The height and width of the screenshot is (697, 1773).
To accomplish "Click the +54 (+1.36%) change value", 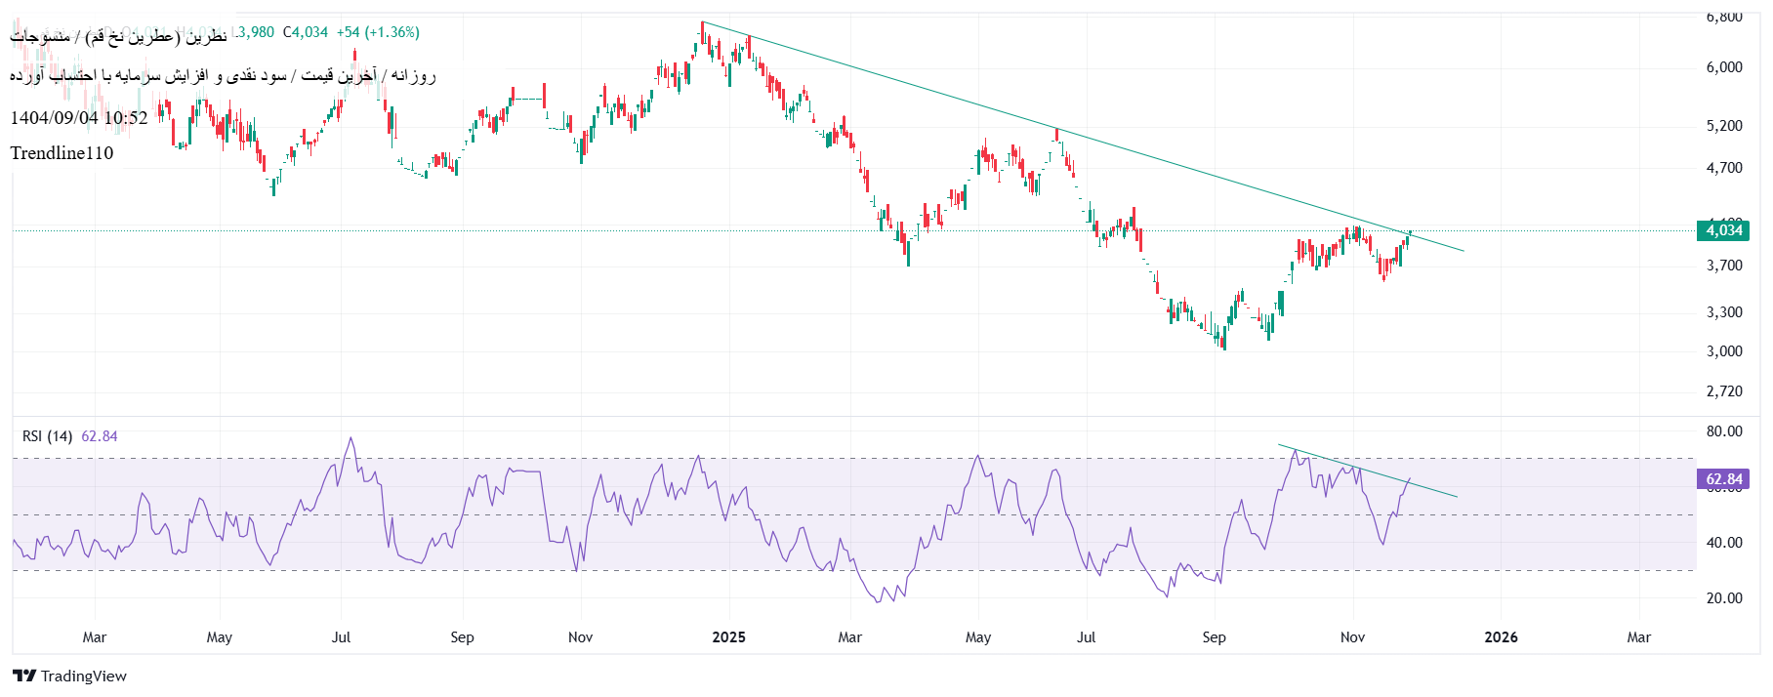I will coord(378,32).
